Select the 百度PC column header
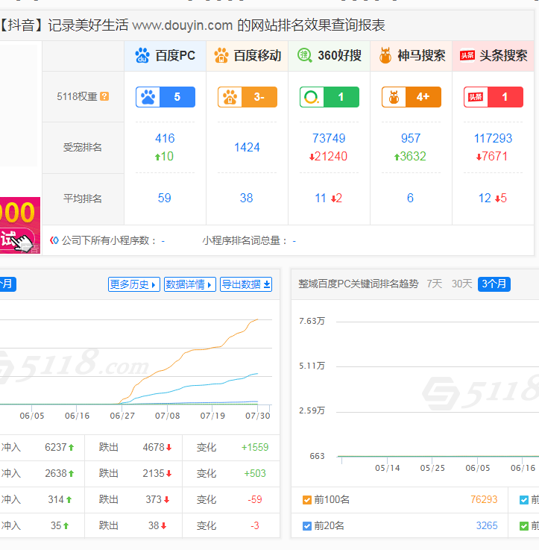The image size is (539, 550). (x=166, y=56)
